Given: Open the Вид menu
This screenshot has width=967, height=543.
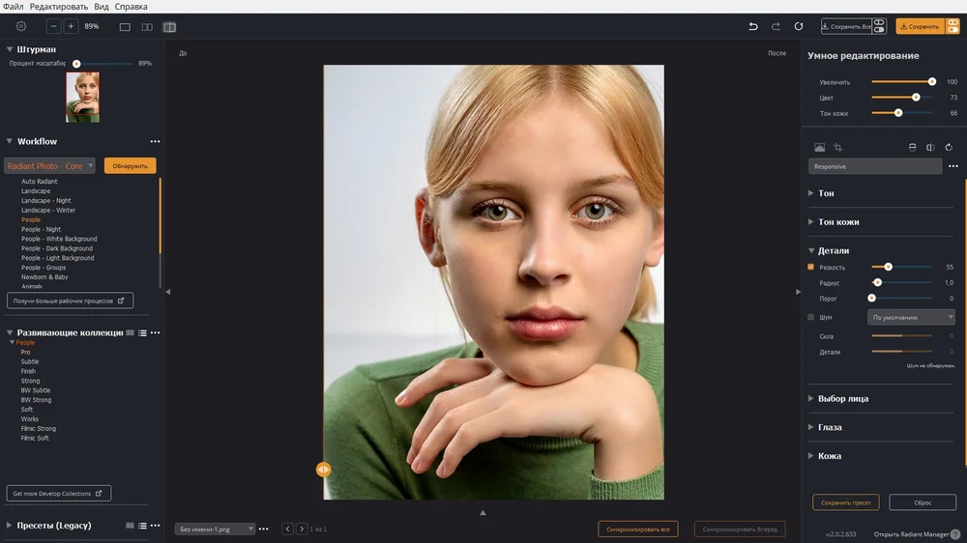Looking at the screenshot, I should [x=102, y=7].
